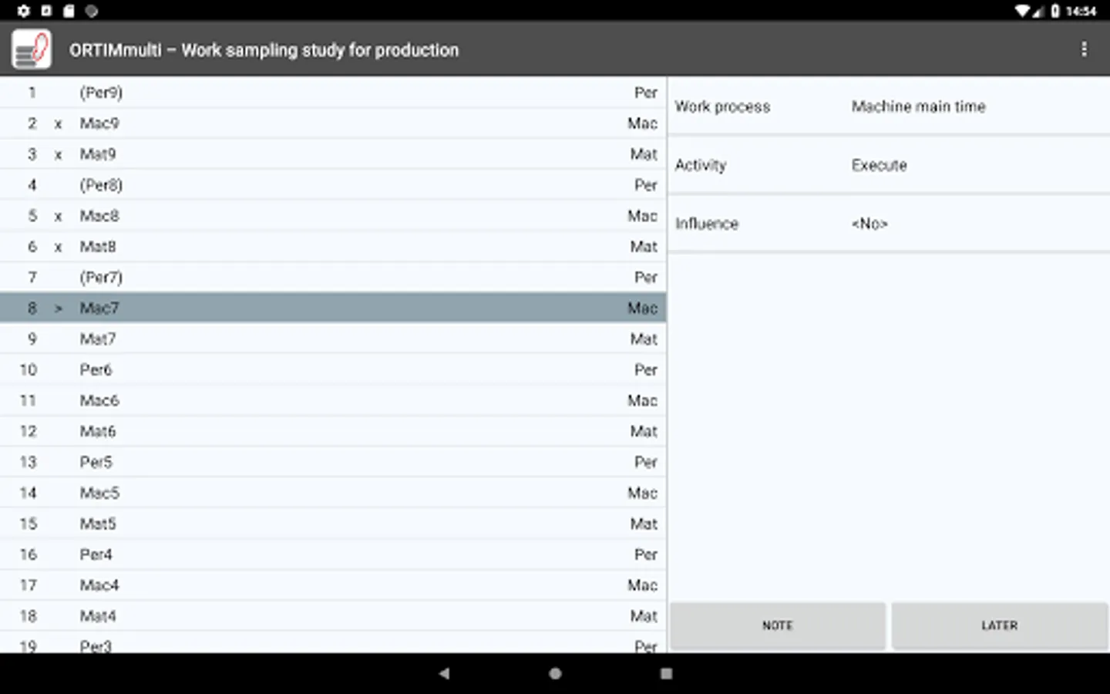Image resolution: width=1110 pixels, height=694 pixels.
Task: Click the arrow marker on Mac7 row
Action: (58, 308)
